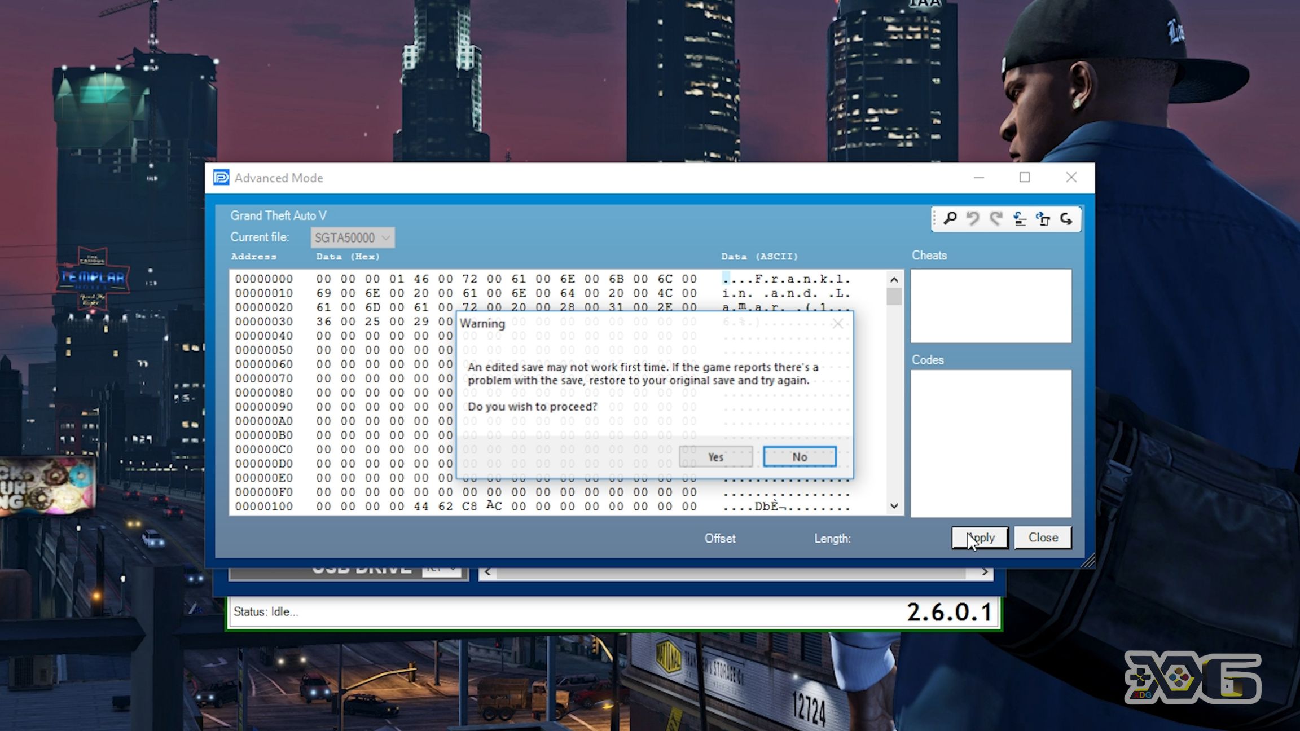Click address row 000000F0
Screen dimensions: 1300x731
click(x=264, y=492)
